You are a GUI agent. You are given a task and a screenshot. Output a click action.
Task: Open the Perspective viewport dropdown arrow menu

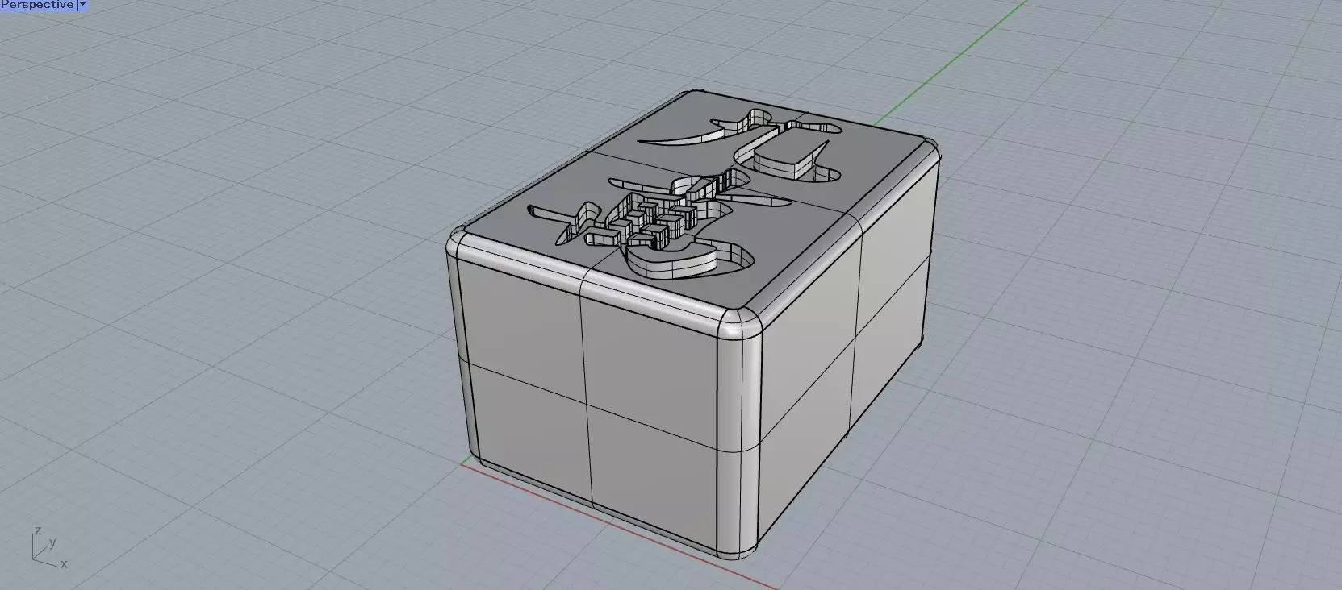[x=82, y=5]
